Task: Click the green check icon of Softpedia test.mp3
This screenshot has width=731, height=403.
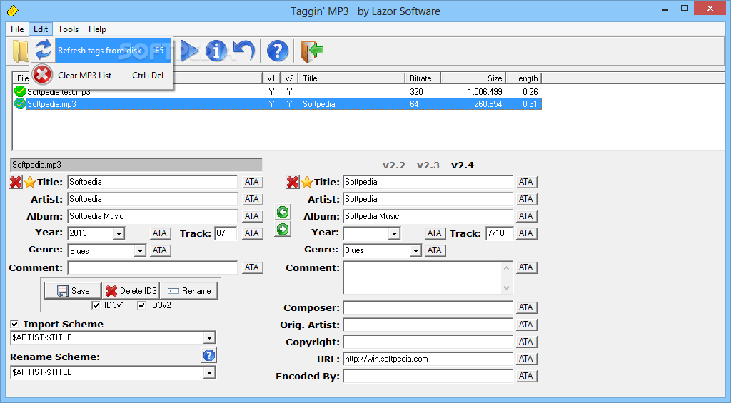Action: click(19, 91)
